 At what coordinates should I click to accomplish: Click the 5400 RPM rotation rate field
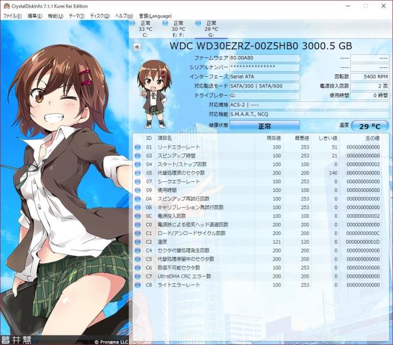coord(370,77)
